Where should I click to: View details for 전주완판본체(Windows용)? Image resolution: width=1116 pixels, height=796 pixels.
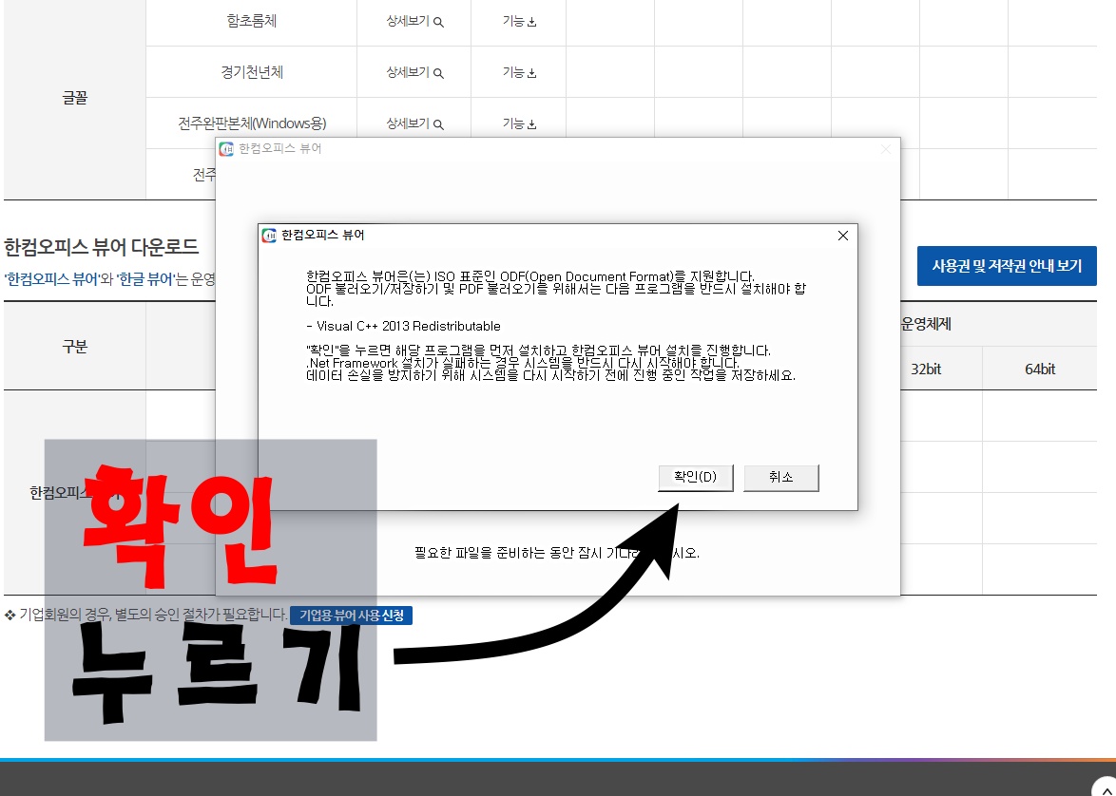(x=414, y=123)
